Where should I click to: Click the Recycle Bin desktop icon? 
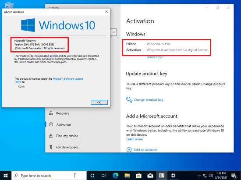(9, 5)
